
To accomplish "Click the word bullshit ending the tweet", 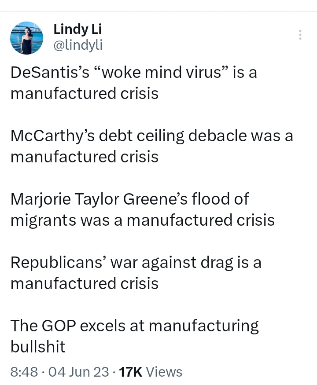I will point(38,346).
